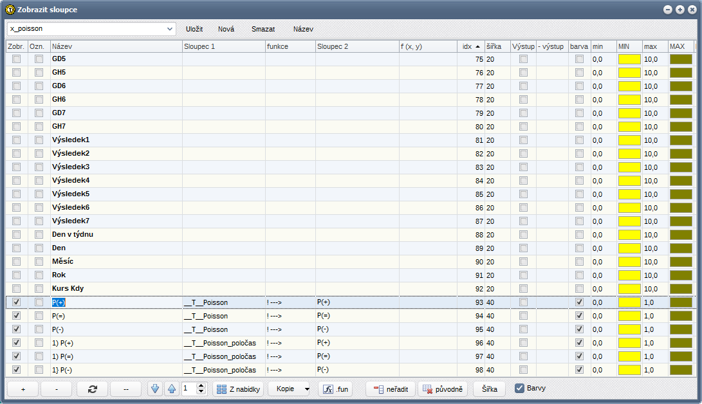
Task: Increase the stepper value by one
Action: 201,385
